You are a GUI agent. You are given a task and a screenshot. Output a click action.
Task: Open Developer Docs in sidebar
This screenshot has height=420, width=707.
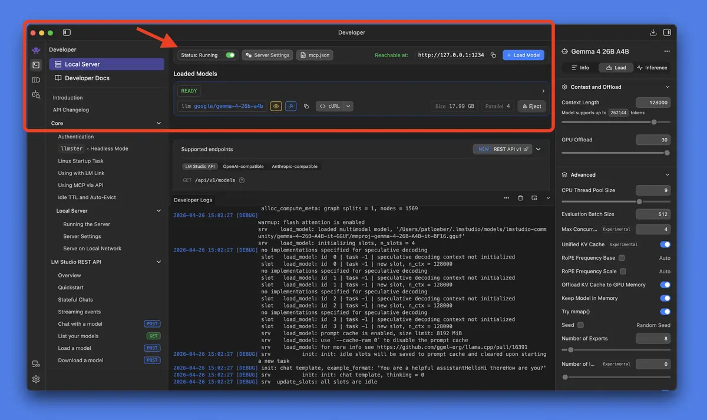coord(107,78)
